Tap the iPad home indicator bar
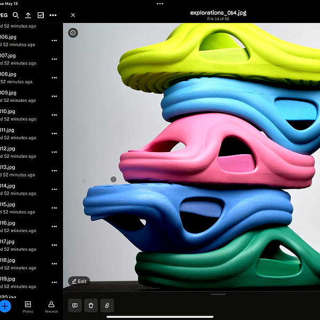The image size is (320, 320). pyautogui.click(x=160, y=317)
